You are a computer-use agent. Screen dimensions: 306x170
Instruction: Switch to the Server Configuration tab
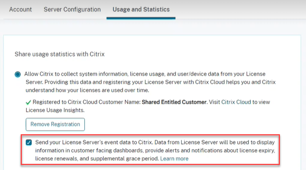click(x=72, y=9)
